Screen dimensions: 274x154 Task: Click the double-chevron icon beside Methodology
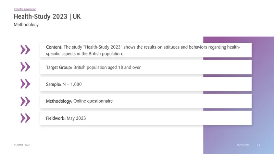(25, 101)
